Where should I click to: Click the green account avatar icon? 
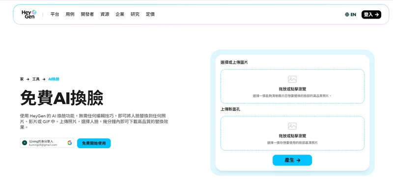click(x=25, y=143)
